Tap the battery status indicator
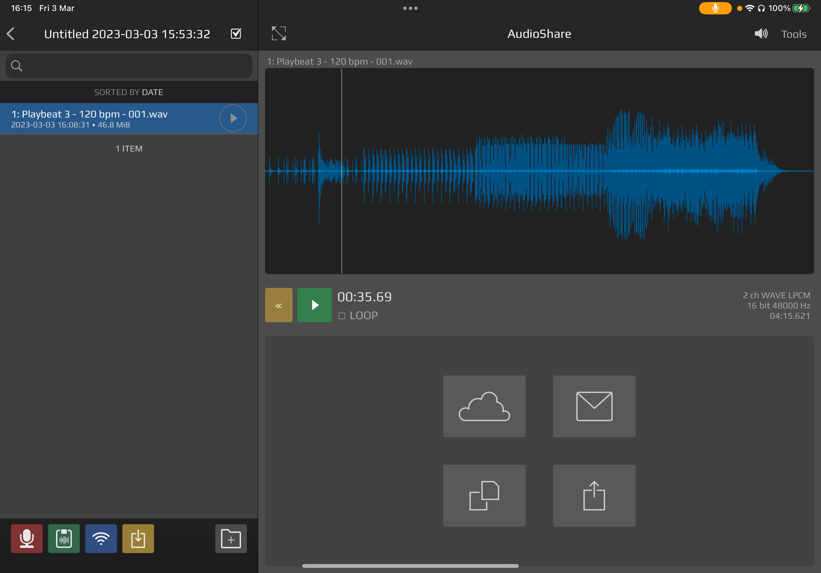This screenshot has height=573, width=821. coord(801,8)
